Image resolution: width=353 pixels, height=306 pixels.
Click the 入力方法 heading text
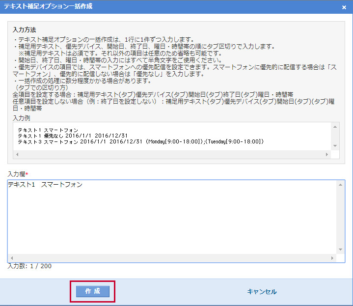[x=25, y=30]
